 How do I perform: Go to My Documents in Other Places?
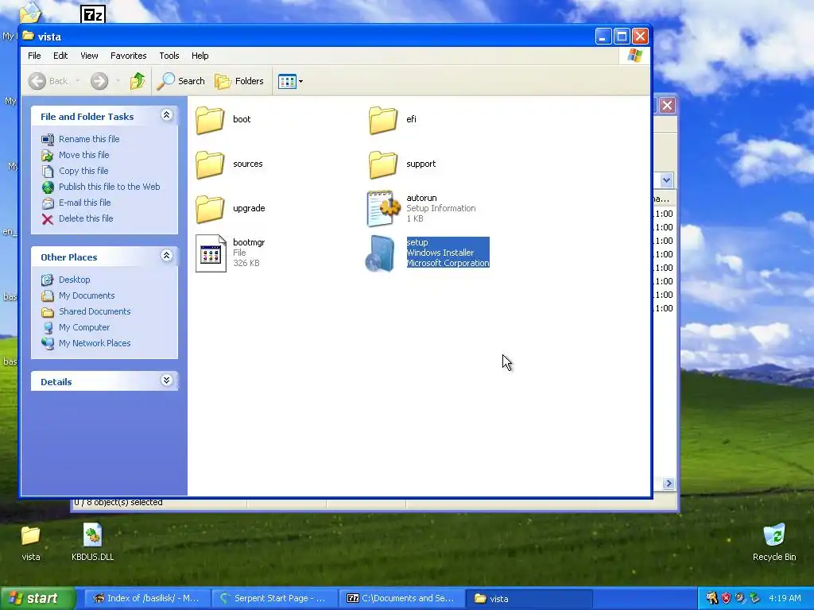click(x=87, y=295)
